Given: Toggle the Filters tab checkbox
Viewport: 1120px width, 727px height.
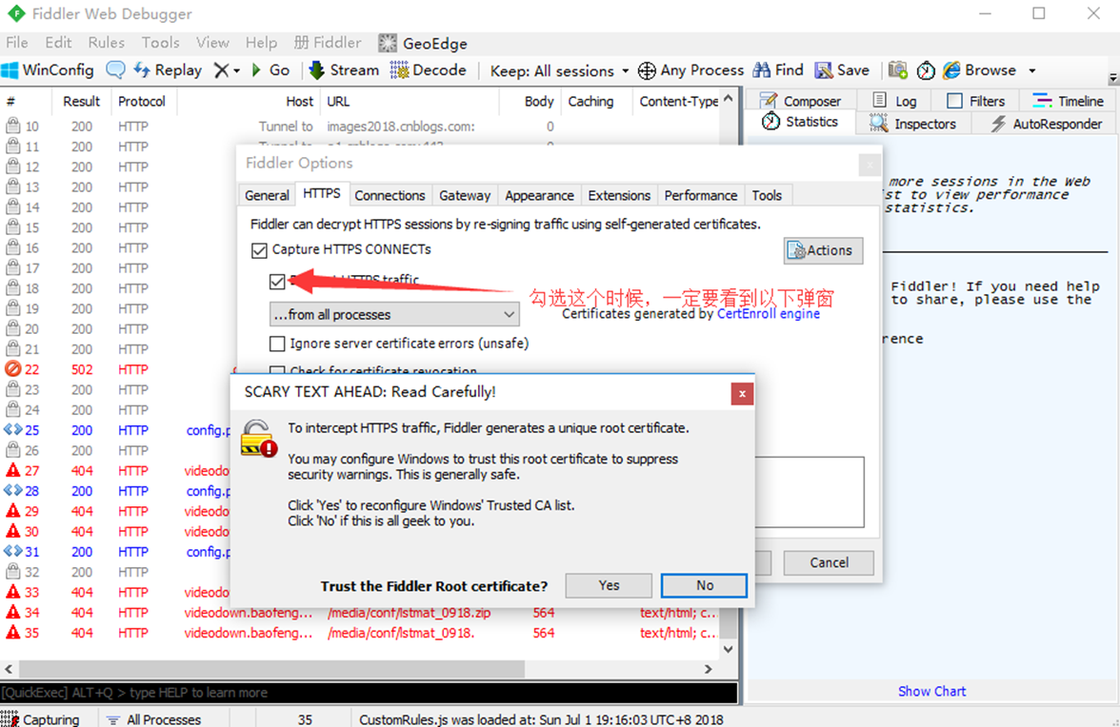Looking at the screenshot, I should point(954,101).
